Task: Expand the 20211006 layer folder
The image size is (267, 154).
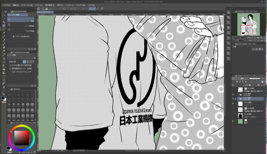Action: click(x=238, y=95)
